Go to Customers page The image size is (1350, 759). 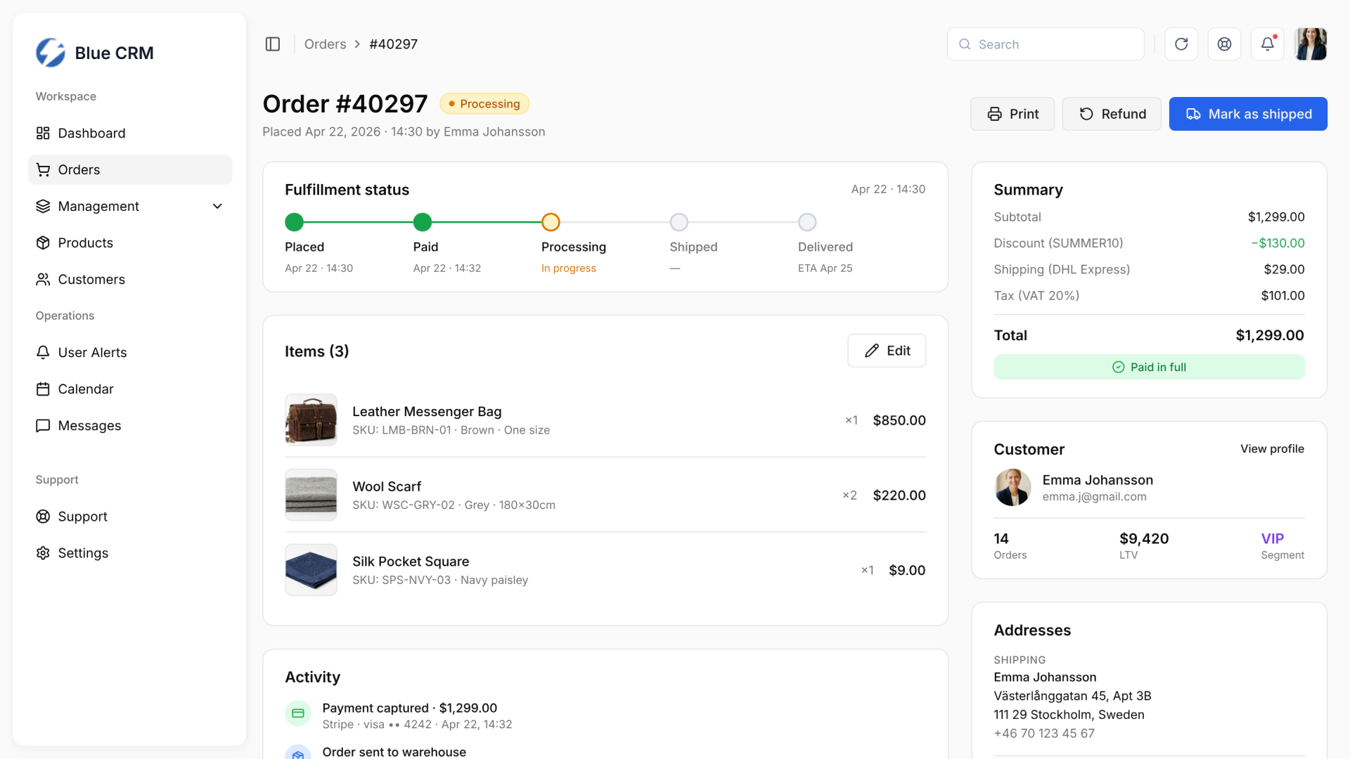pyautogui.click(x=130, y=280)
